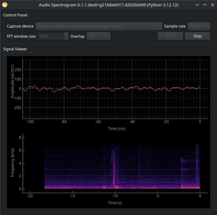Click the 'Time (s)' axis label
Screen dimensions: 217x215
(115, 203)
